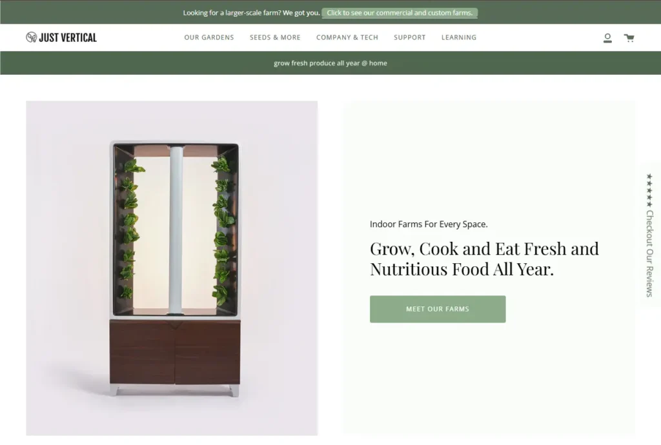Open the user account icon
Screen dimensions: 661x445
[x=607, y=38]
